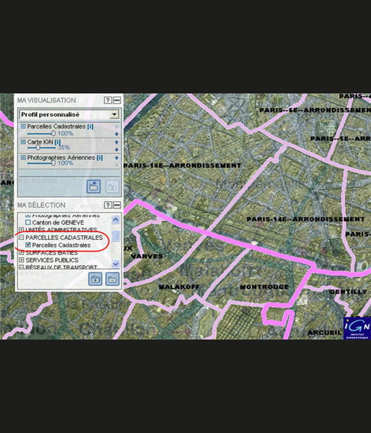Toggle Carte IGN layer box in Ma Visualisation

click(23, 142)
